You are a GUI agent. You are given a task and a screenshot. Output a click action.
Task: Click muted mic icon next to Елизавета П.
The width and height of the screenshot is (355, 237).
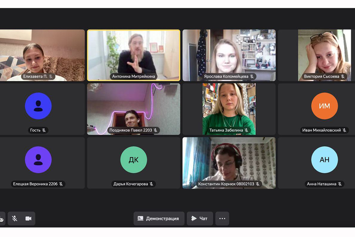(51, 76)
